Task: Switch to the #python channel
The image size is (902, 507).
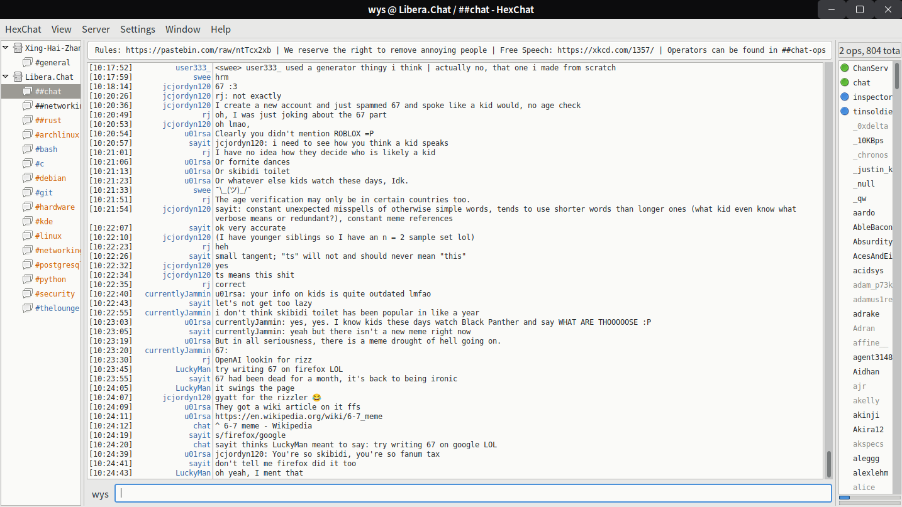Action: (50, 279)
